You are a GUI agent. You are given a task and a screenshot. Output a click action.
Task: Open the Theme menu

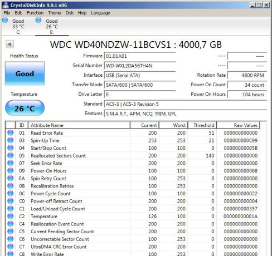[x=55, y=13]
